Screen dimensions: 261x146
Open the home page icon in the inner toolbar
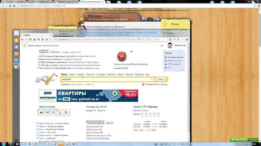point(34,40)
